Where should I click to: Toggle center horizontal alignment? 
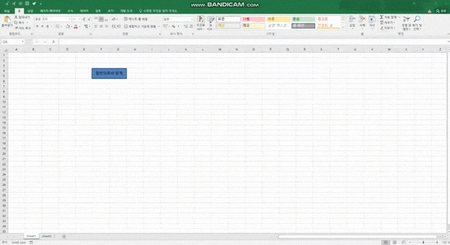(101, 27)
